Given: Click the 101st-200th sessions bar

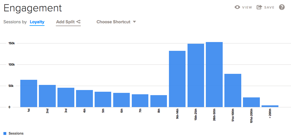Looking at the screenshot, I should pyautogui.click(x=251, y=102).
